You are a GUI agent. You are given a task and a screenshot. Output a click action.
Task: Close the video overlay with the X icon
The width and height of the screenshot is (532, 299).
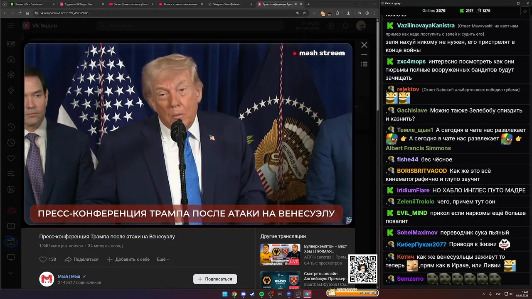pos(364,45)
